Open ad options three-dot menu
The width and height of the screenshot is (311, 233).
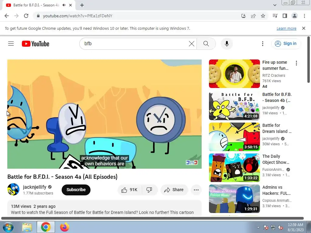coord(296,63)
